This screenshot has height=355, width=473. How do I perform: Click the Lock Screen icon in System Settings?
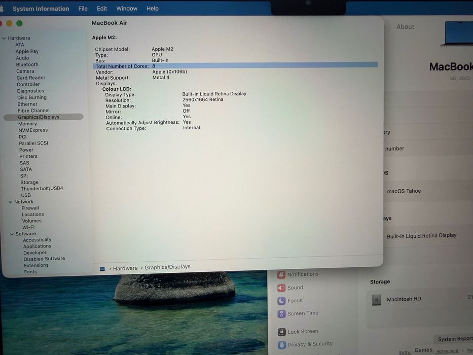point(281,332)
